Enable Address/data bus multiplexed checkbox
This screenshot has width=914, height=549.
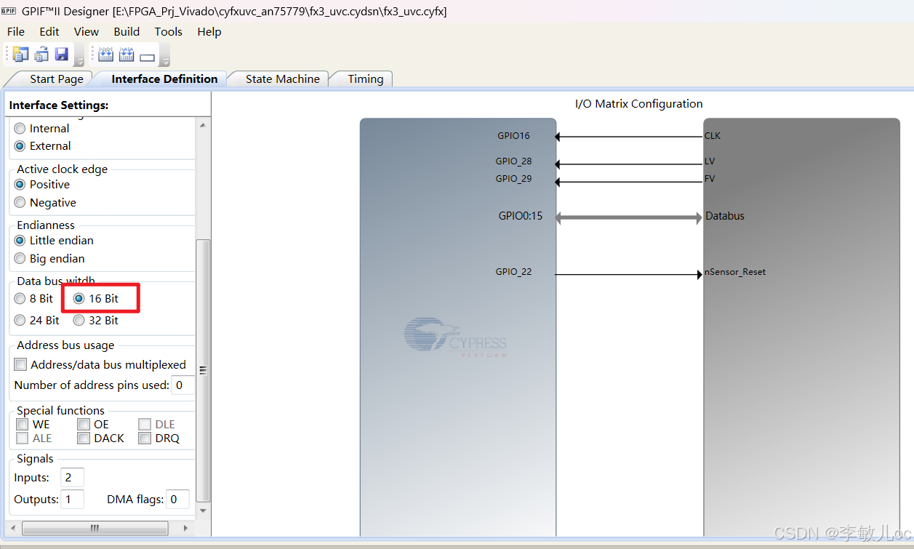[x=21, y=365]
